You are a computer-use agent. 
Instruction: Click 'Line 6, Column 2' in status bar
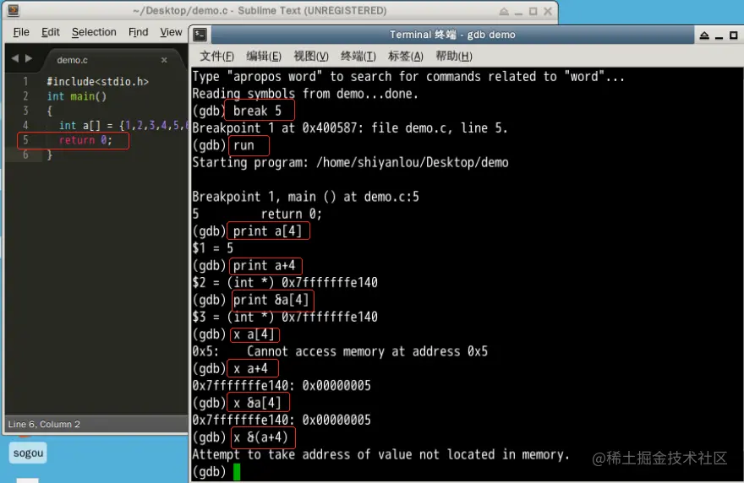point(44,424)
